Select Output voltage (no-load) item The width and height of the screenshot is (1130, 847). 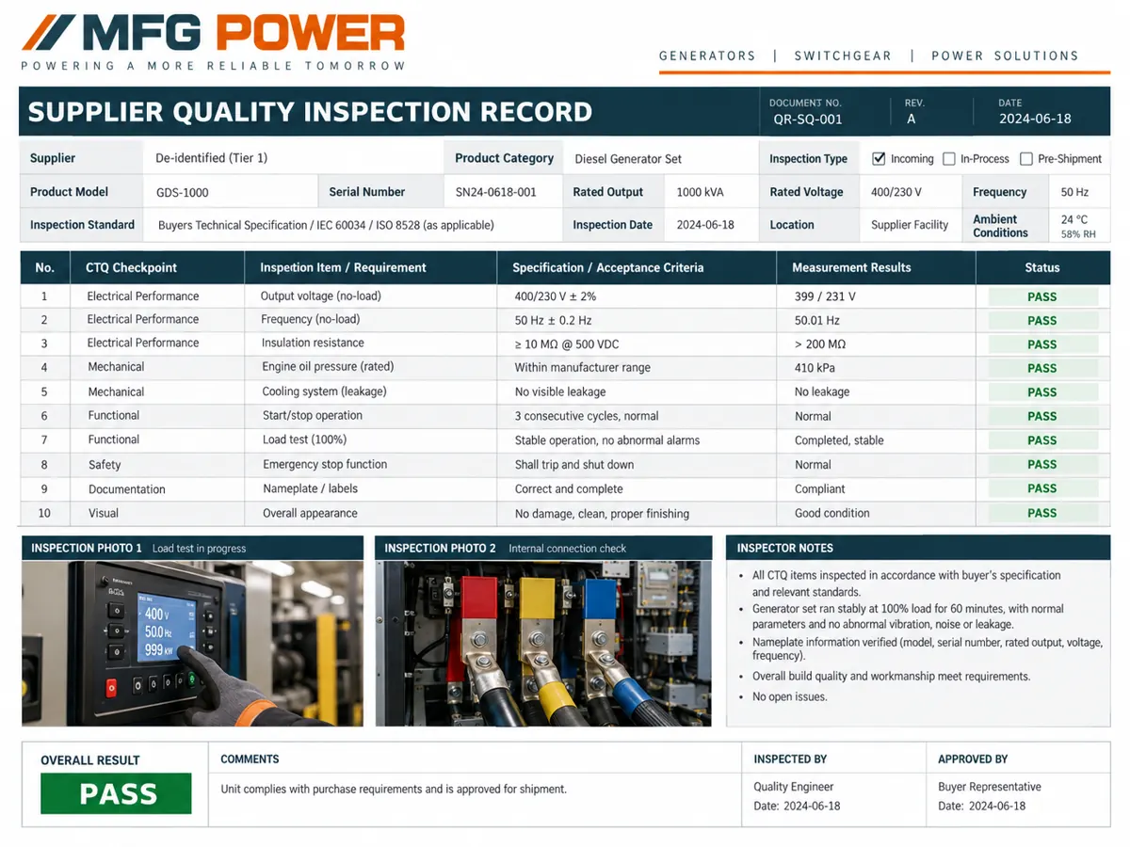click(321, 296)
